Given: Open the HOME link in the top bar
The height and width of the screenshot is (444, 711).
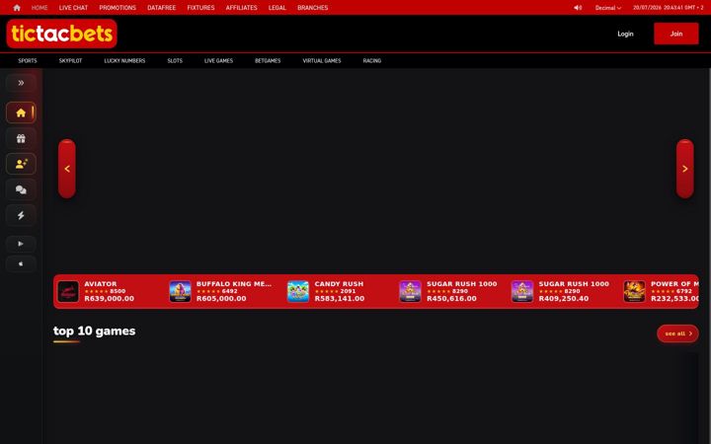Looking at the screenshot, I should (39, 8).
